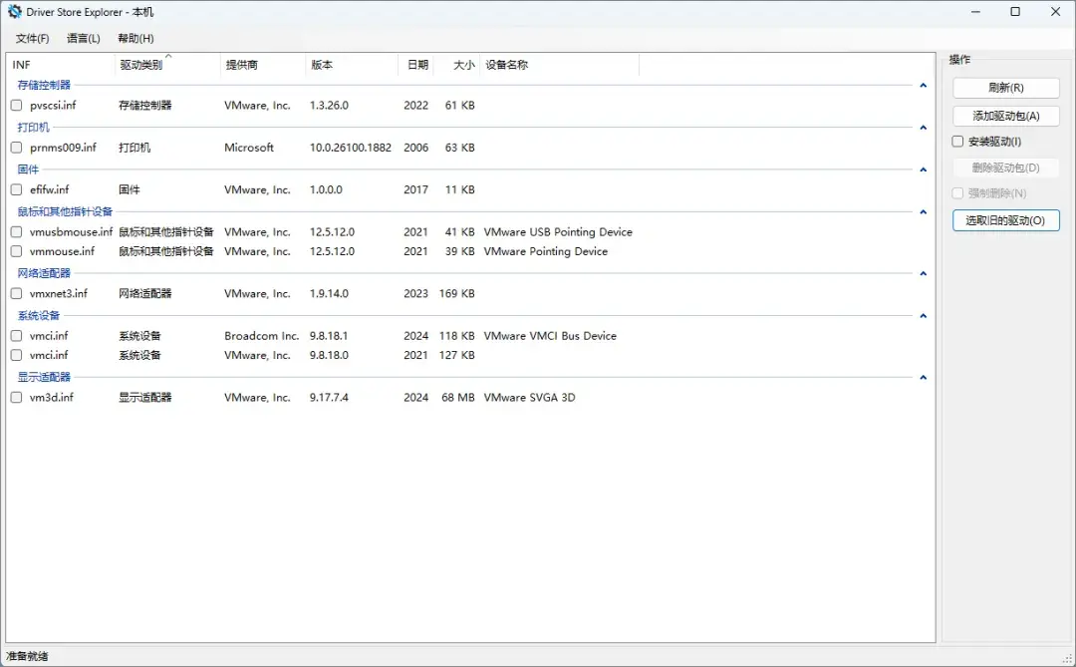
Task: Select the 鼠标和其他指针设备 group header
Action: (x=65, y=211)
